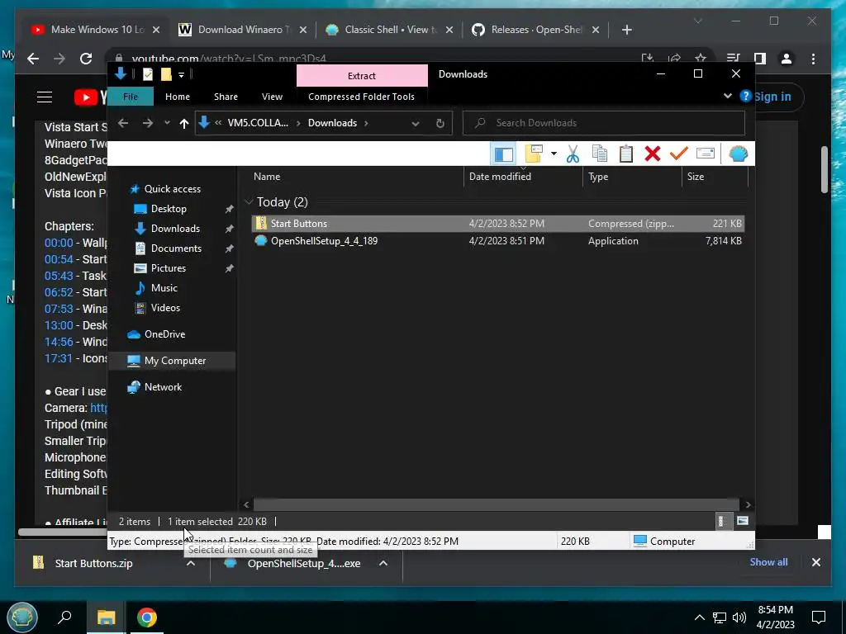
Task: Click New Folder icon in quick access toolbar
Action: (166, 74)
